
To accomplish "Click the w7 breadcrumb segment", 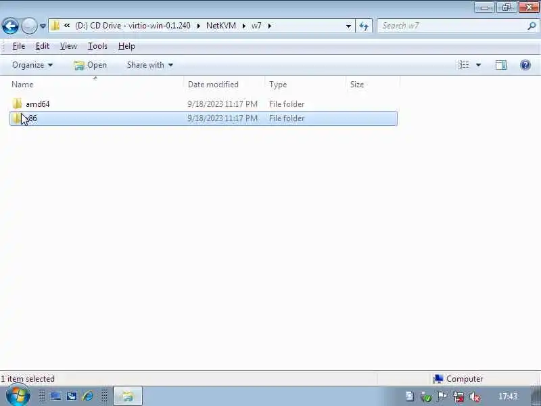I will point(256,26).
